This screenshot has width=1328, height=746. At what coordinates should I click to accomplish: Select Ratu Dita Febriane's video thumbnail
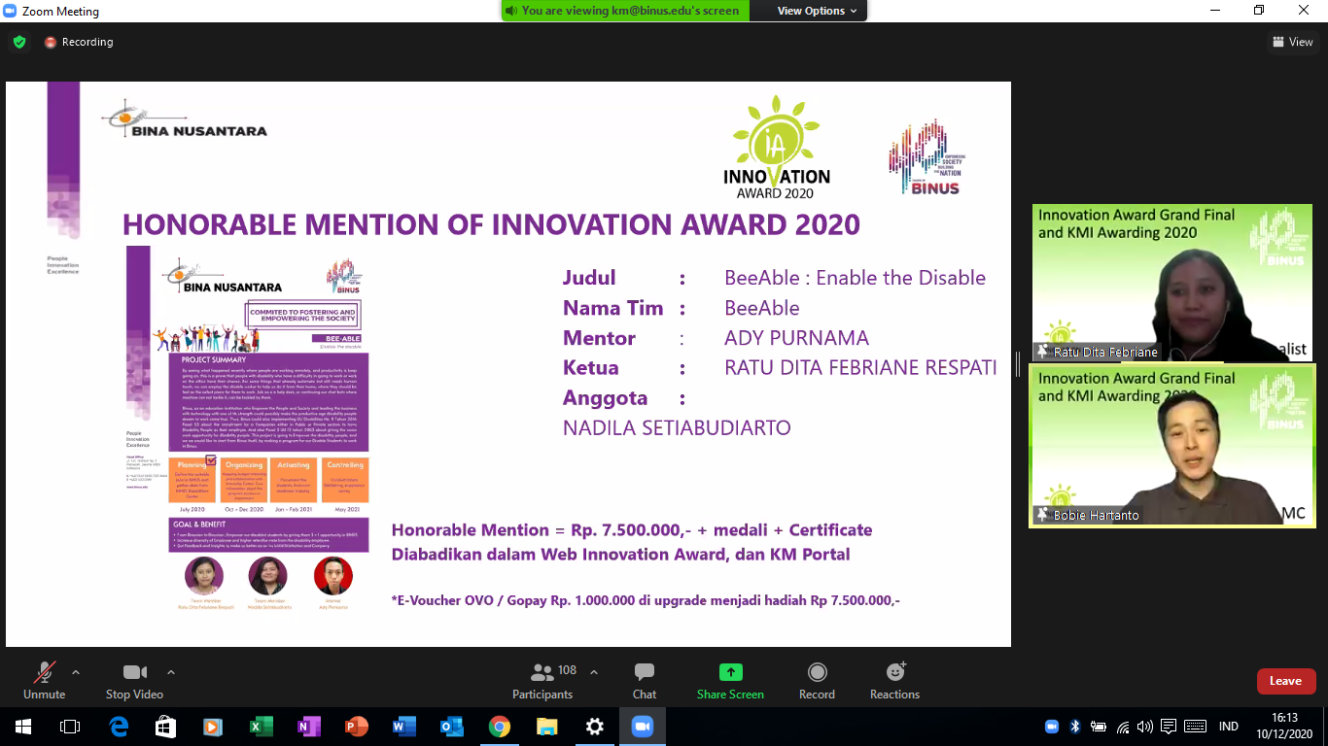(x=1171, y=282)
